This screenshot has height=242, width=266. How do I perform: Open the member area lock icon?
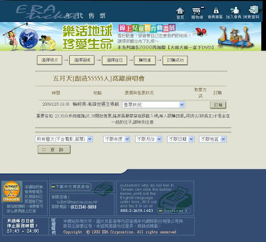coord(215,13)
